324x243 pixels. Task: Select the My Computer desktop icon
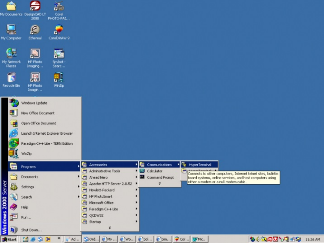tap(11, 32)
